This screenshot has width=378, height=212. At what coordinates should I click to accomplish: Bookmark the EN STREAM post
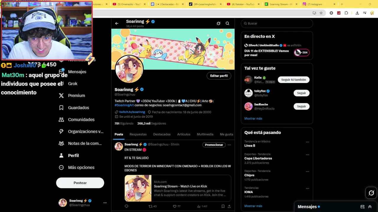[x=223, y=206]
